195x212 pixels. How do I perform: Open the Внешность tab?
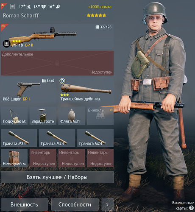[25, 204]
